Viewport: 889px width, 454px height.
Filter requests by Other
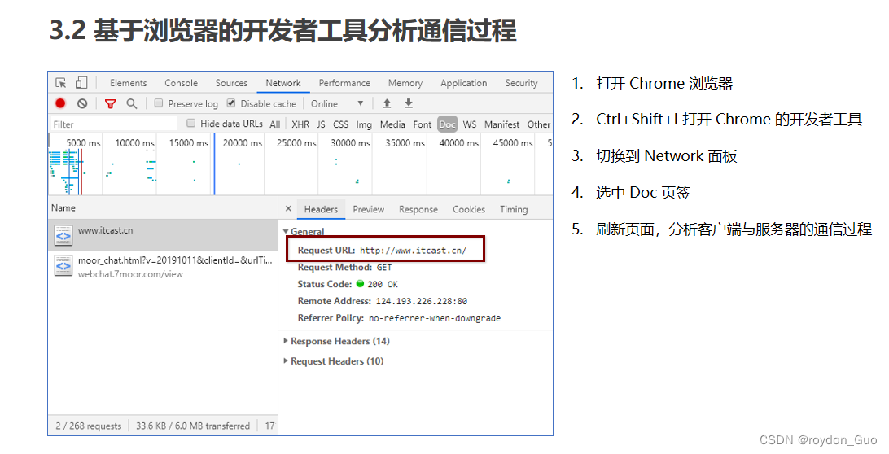coord(539,124)
